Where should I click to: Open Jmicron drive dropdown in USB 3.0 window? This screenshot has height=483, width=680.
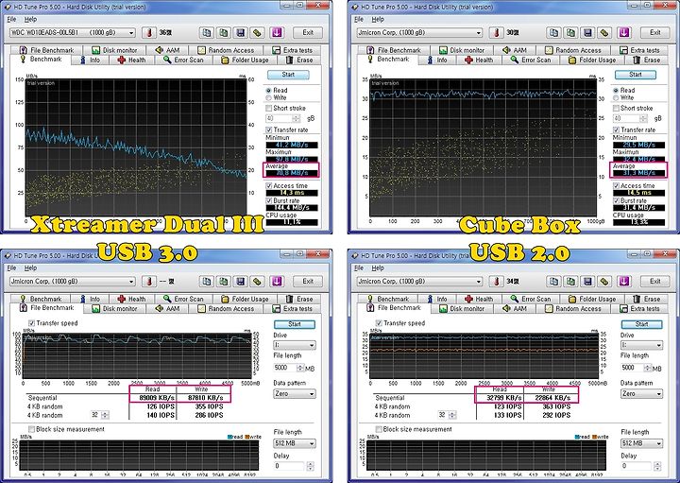(x=73, y=282)
